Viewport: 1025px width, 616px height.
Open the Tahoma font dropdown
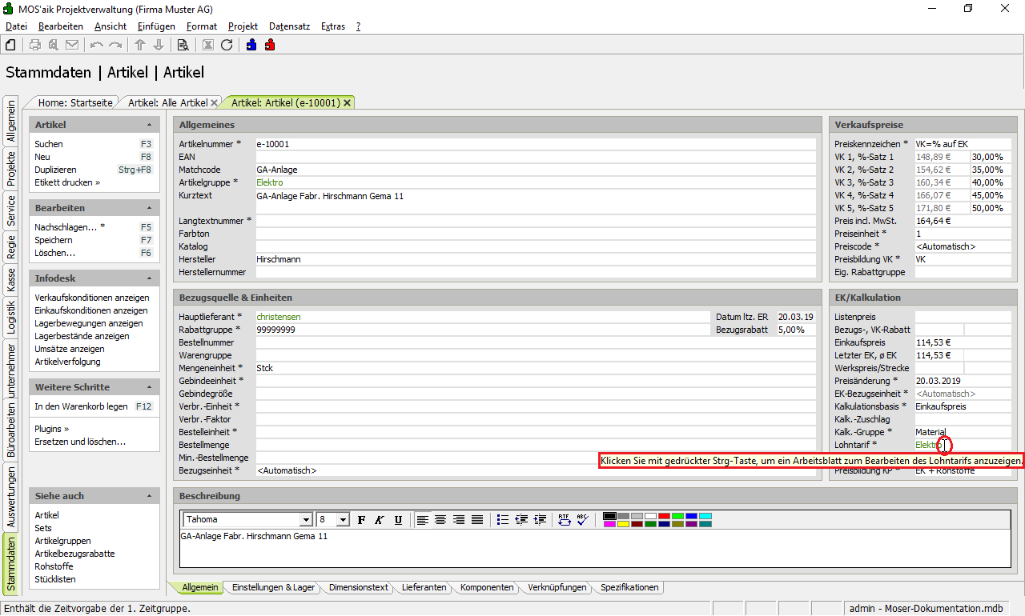(305, 520)
